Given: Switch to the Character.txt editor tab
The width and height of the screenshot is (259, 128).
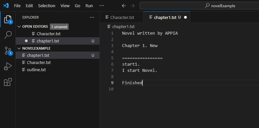Looking at the screenshot, I should [121, 17].
